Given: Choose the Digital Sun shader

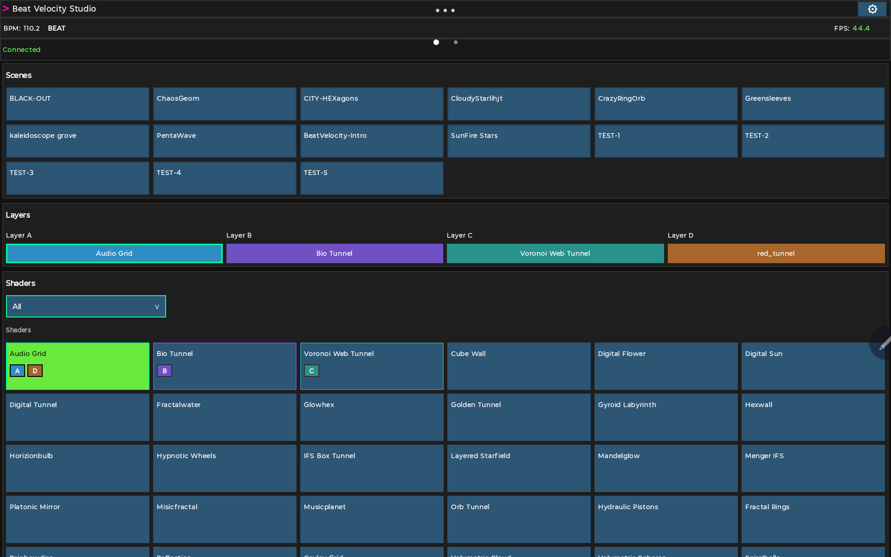Looking at the screenshot, I should [813, 366].
